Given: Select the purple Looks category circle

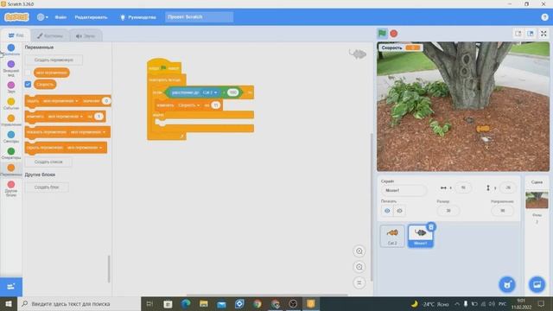Looking at the screenshot, I should [11, 64].
